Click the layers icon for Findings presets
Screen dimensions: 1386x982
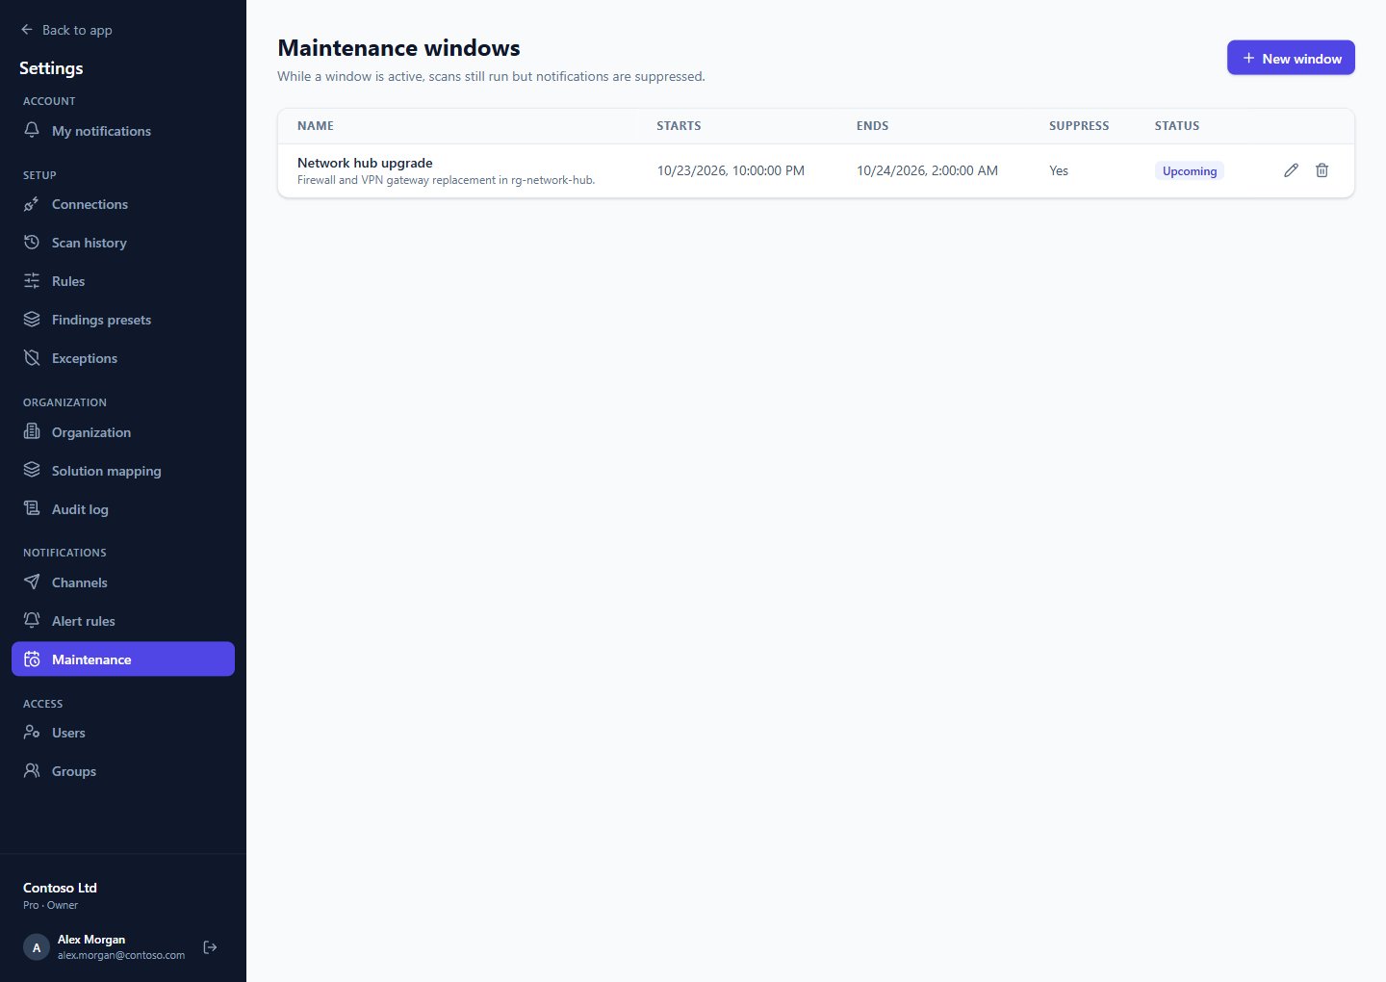(x=32, y=320)
